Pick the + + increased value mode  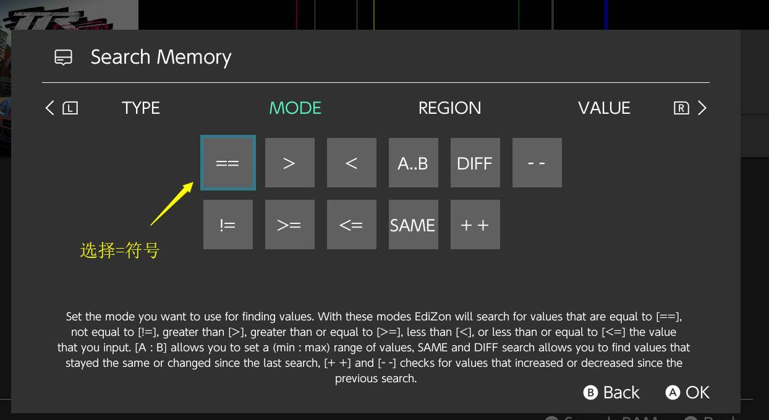click(x=475, y=225)
